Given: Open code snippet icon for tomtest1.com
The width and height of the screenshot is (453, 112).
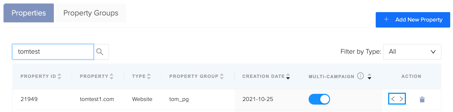Looking at the screenshot, I should pyautogui.click(x=397, y=99).
